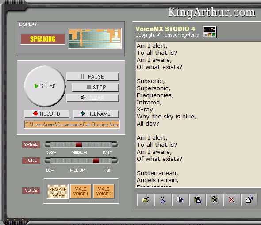Start recording with RECORD button

pyautogui.click(x=46, y=114)
